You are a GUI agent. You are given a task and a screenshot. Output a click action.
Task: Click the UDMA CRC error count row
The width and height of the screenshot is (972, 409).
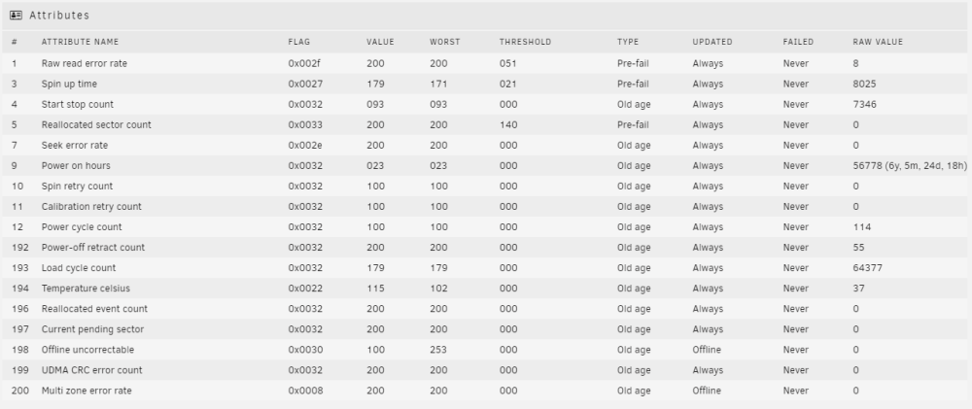(486, 370)
